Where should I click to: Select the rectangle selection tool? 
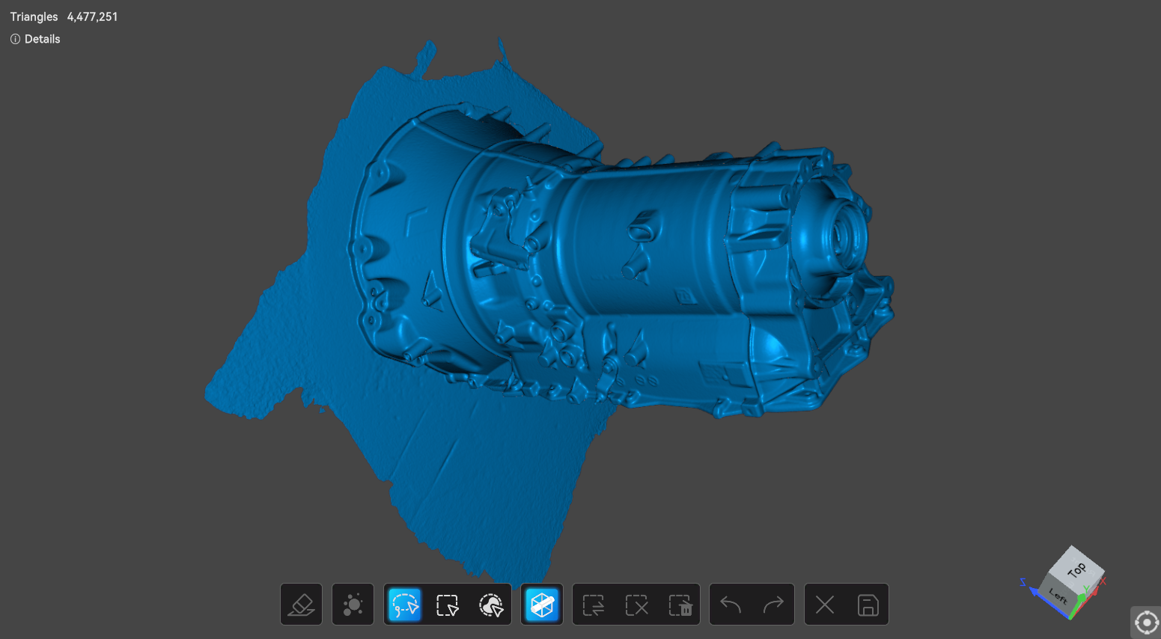448,605
